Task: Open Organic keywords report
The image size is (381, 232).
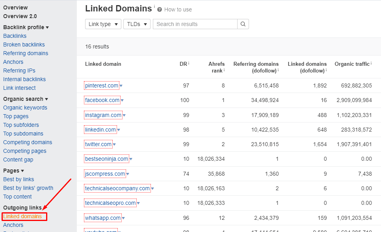Action: (x=25, y=108)
